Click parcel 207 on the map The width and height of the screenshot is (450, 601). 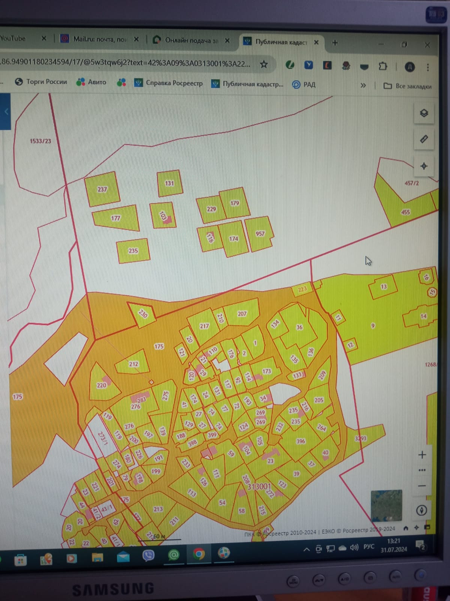tap(242, 314)
